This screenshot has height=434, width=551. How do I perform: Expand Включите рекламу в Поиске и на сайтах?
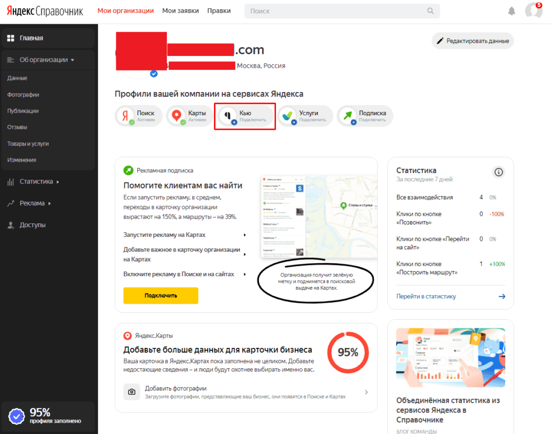pyautogui.click(x=245, y=274)
